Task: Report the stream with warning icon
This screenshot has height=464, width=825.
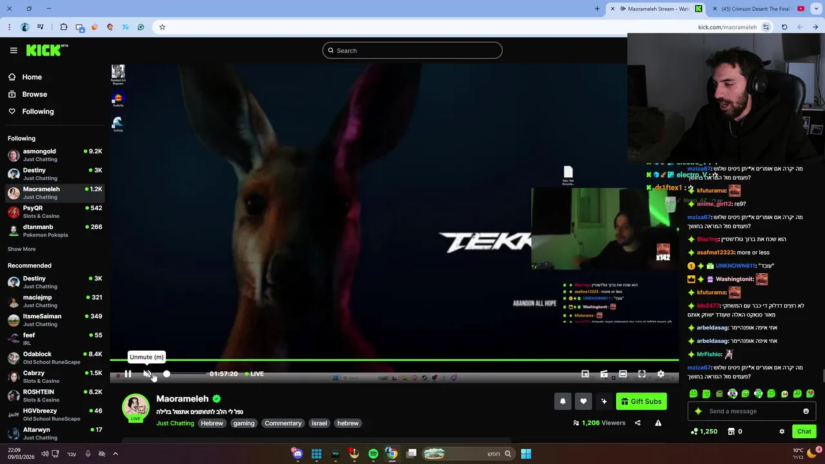Action: 658,423
